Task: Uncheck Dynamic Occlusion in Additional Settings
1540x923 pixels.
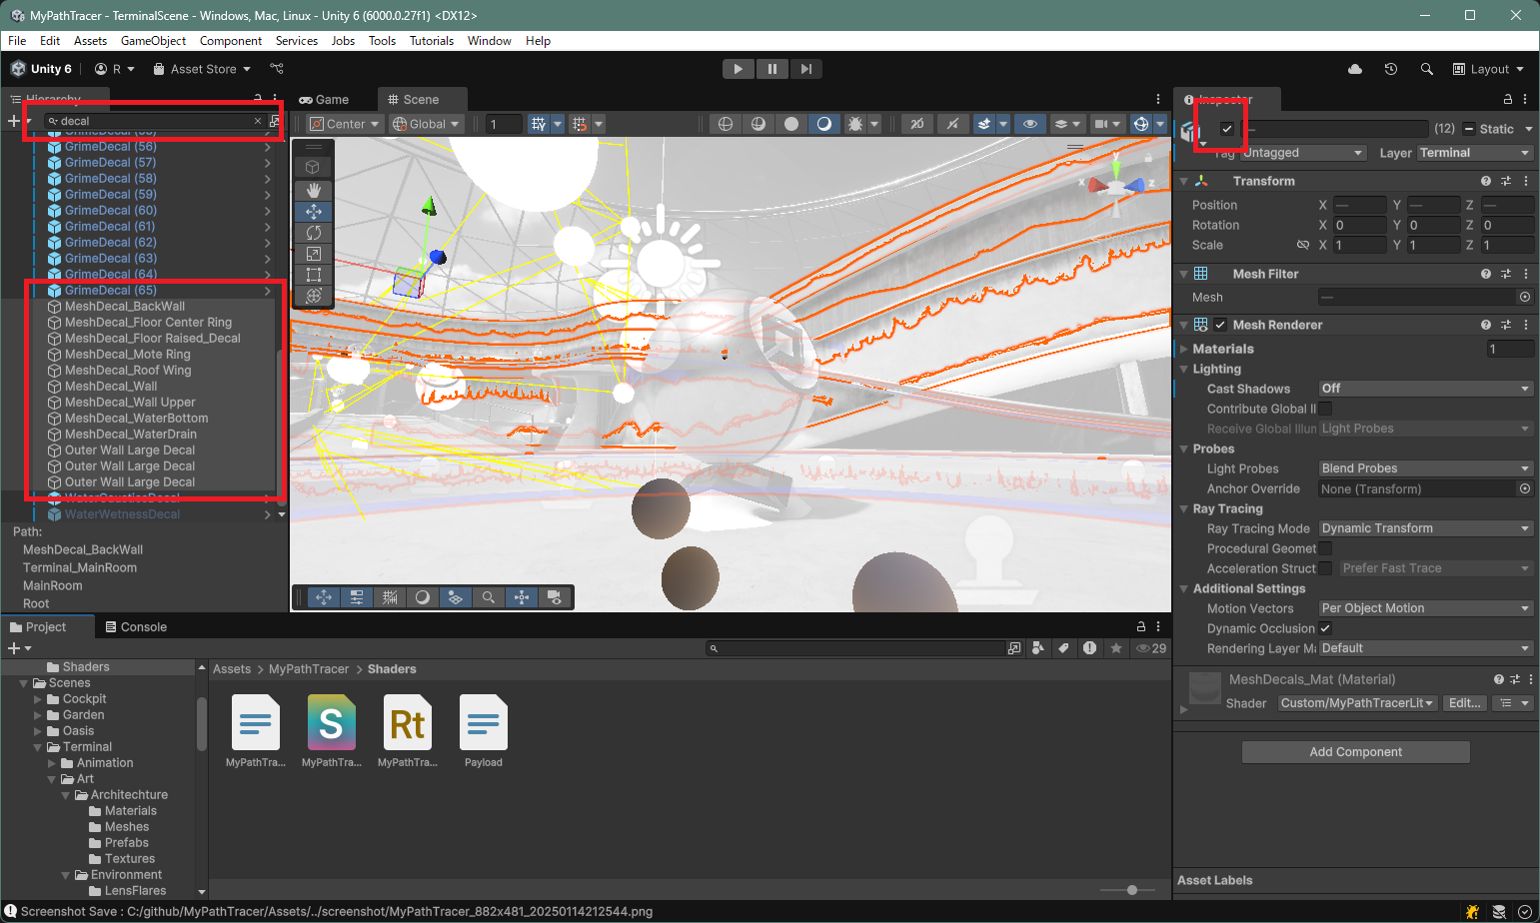Action: (1325, 628)
